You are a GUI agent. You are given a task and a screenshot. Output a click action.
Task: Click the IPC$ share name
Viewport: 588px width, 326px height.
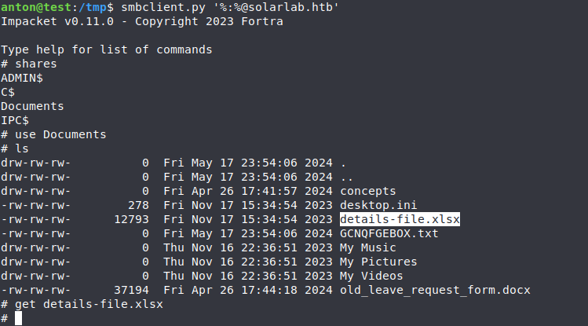(15, 120)
